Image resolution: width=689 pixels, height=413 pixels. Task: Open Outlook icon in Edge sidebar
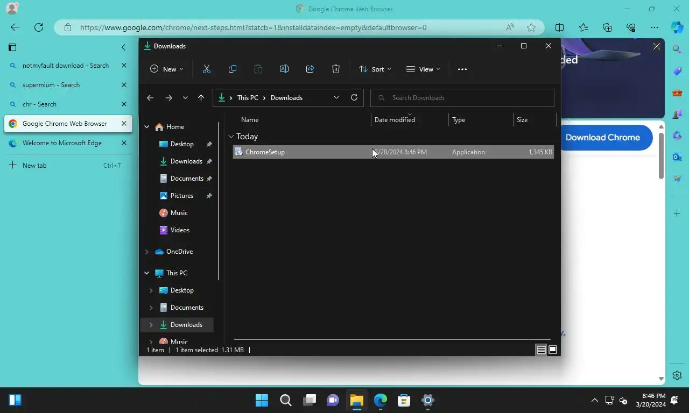(x=677, y=157)
